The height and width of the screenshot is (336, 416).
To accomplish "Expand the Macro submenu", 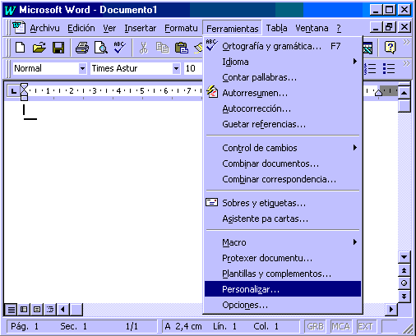I will click(355, 242).
